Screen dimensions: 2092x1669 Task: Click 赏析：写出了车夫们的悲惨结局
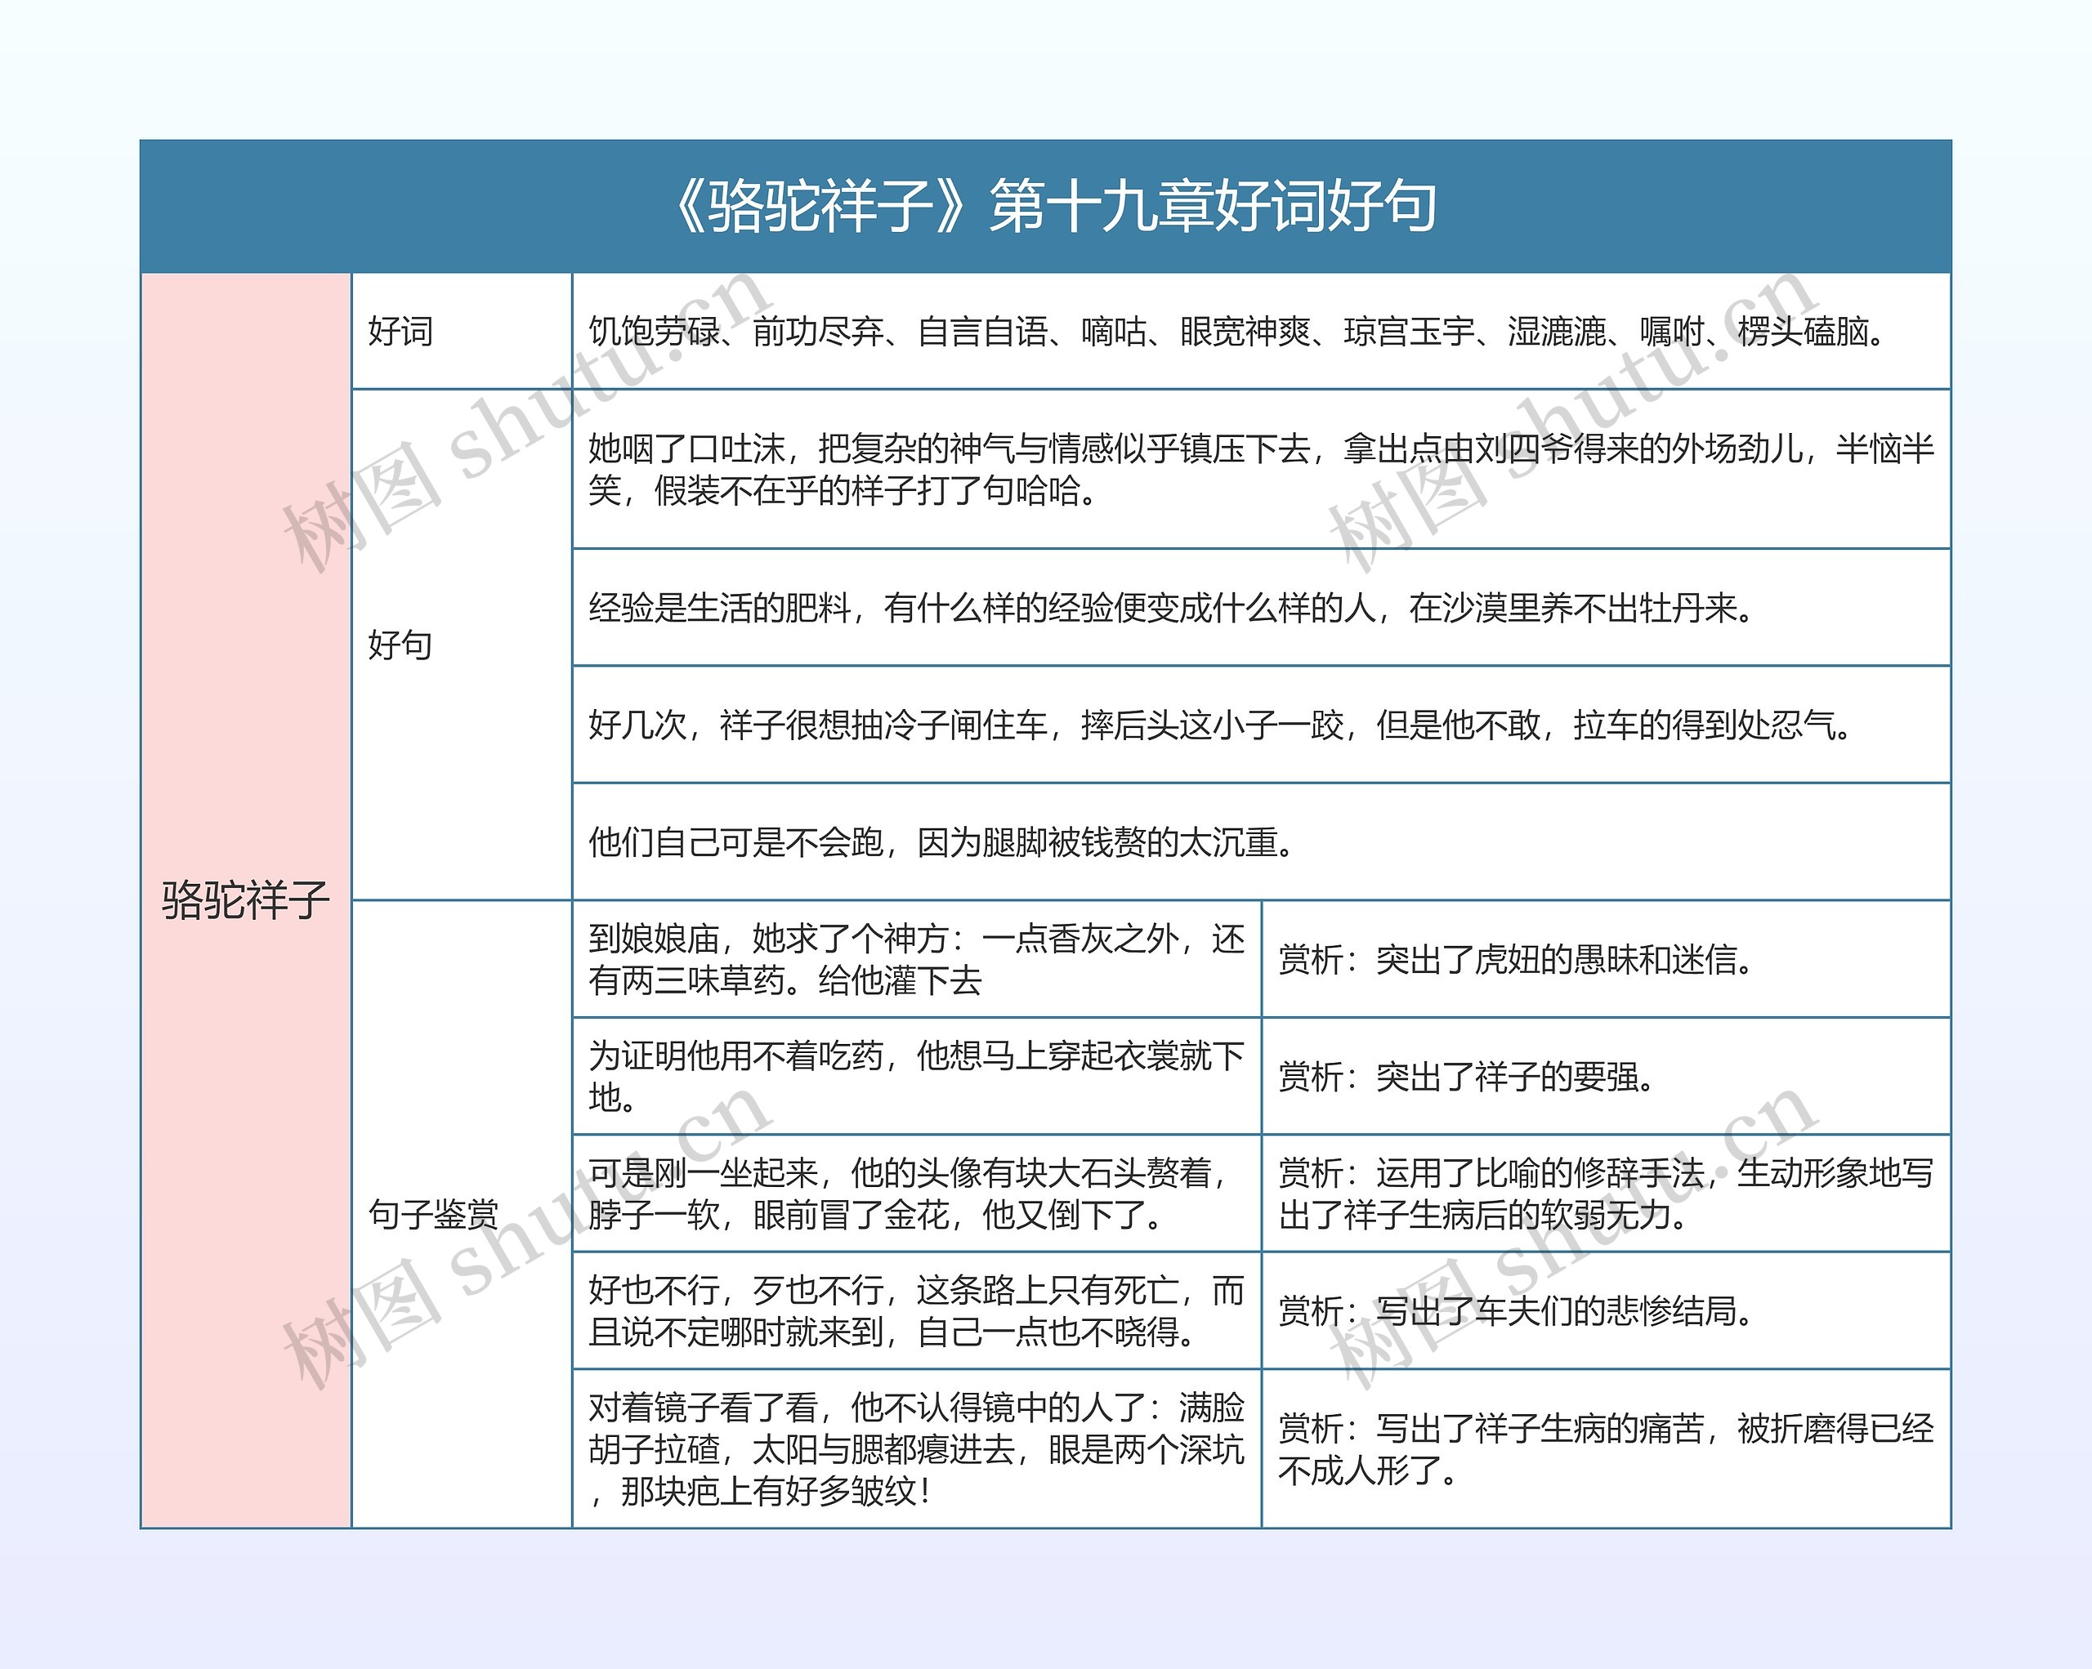pyautogui.click(x=1607, y=1311)
